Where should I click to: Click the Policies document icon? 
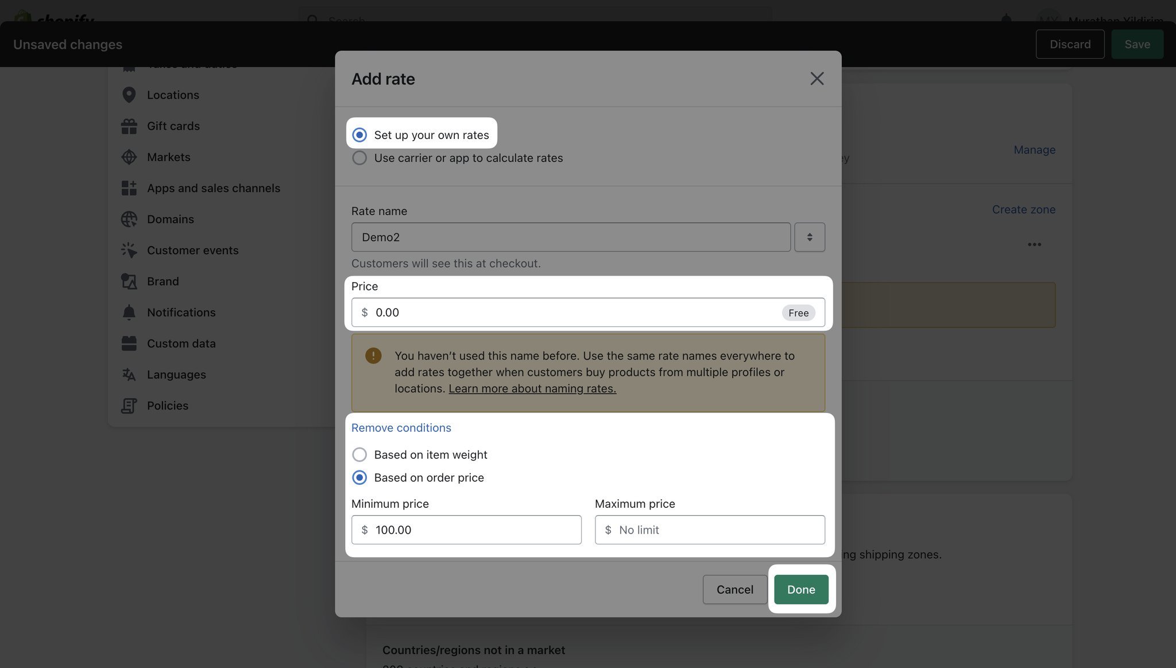pyautogui.click(x=129, y=405)
